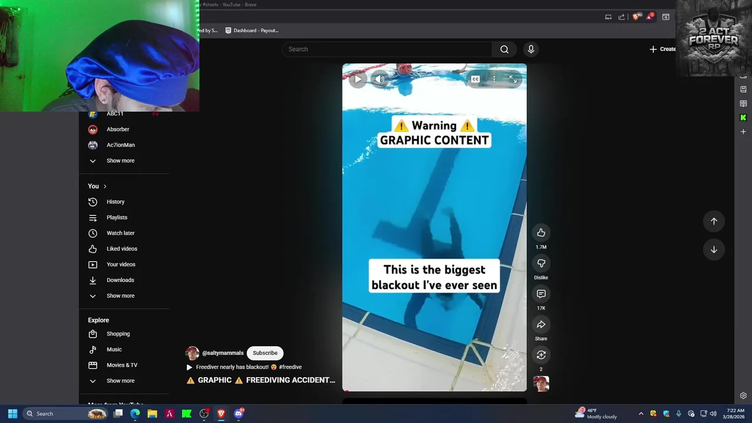Open Your videos in the sidebar
752x423 pixels.
coord(124,264)
